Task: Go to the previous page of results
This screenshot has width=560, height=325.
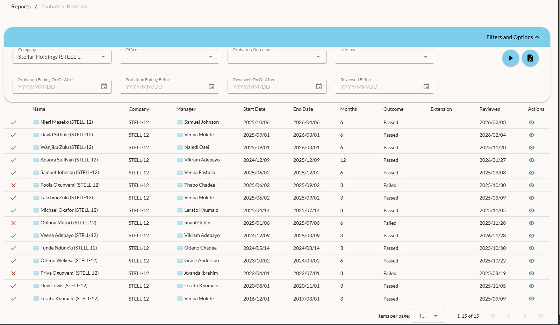Action: click(509, 316)
